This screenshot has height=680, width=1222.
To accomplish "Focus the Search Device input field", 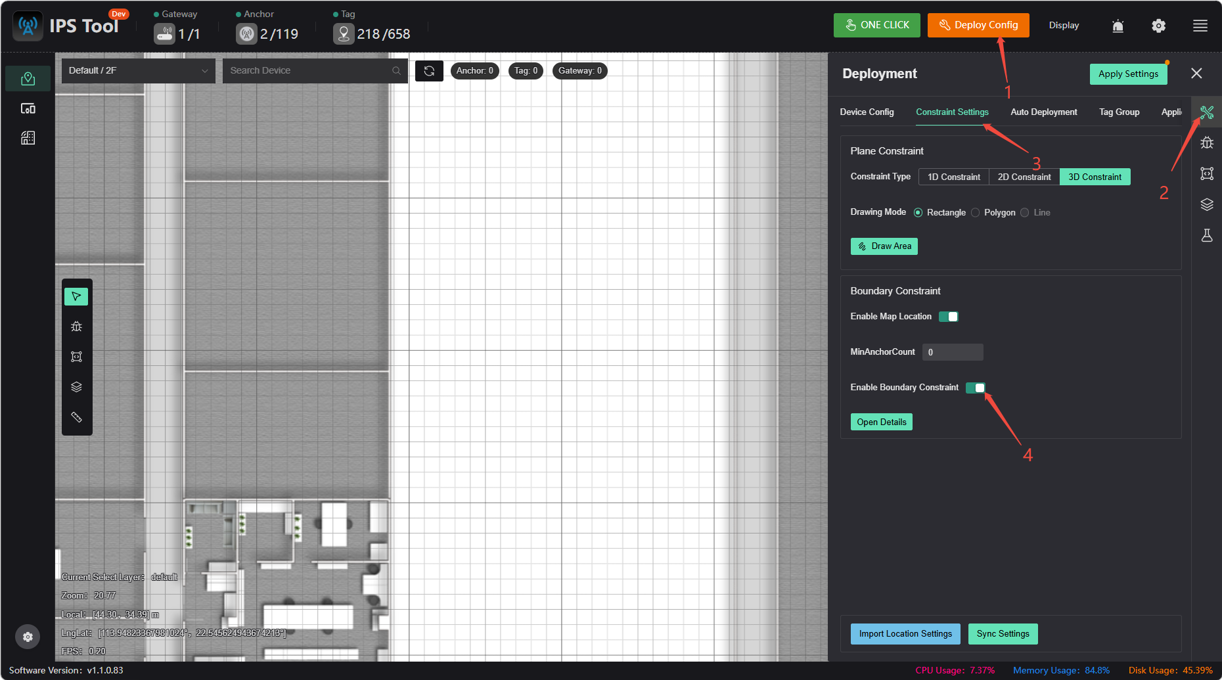I will click(315, 71).
